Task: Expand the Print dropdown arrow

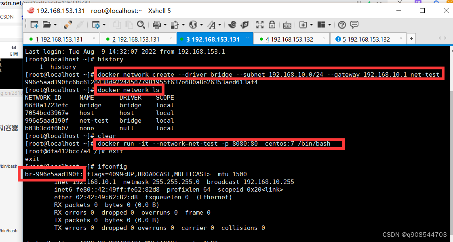Action: click(x=165, y=25)
